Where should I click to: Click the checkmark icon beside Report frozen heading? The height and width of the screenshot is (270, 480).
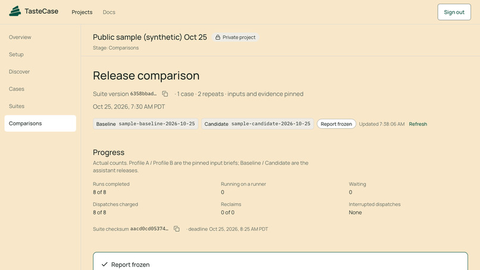pyautogui.click(x=105, y=264)
